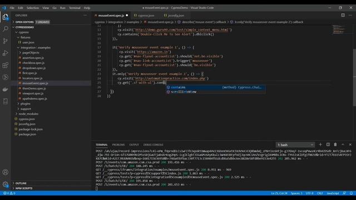Open the Terminal menu
This screenshot has height=200, width=356.
coord(75,8)
